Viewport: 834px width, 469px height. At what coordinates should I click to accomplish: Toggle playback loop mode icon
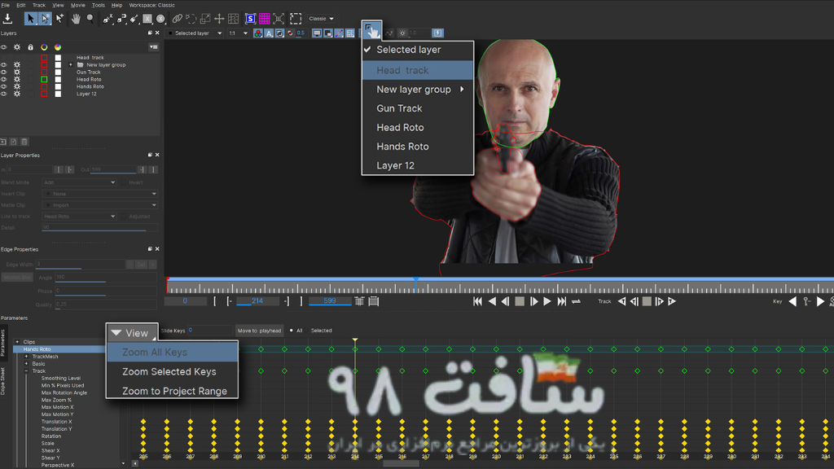pyautogui.click(x=576, y=301)
